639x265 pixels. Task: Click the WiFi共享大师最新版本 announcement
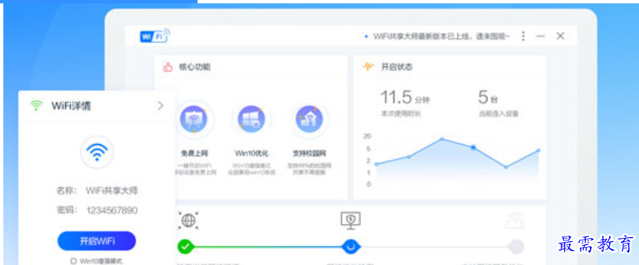pos(442,37)
